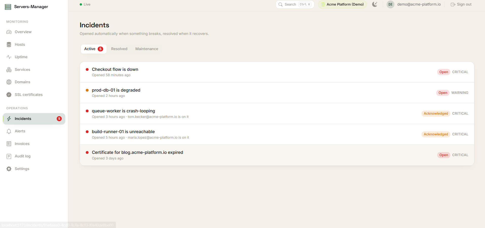The width and height of the screenshot is (485, 228).
Task: Click Acknowledged badge on queue-worker row
Action: coord(436,114)
